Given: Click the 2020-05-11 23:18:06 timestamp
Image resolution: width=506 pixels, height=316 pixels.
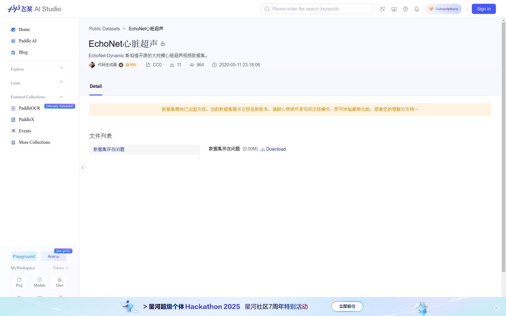Looking at the screenshot, I should tap(239, 65).
